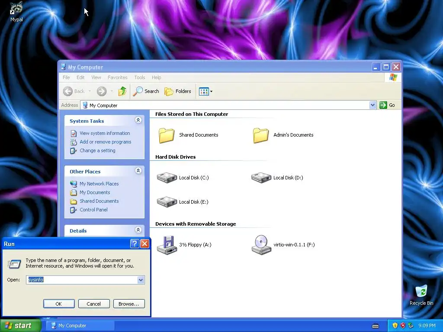Click the Back arrow in My Computer

coord(68,91)
